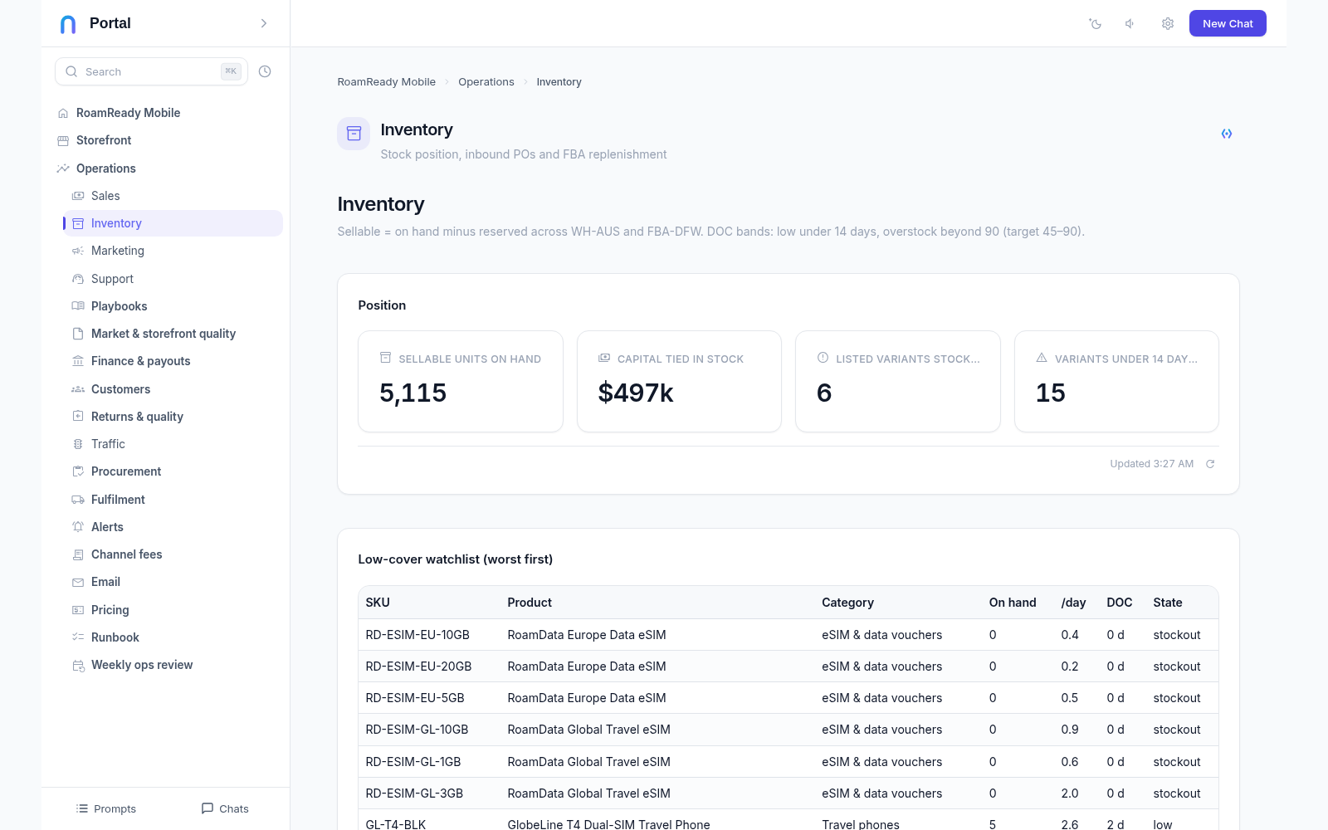Open the Marketing page
1328x830 pixels.
point(173,251)
